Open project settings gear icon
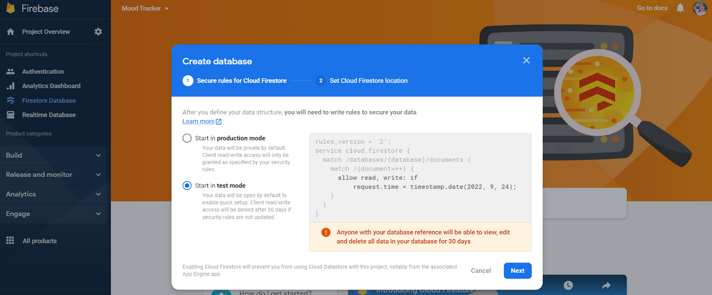712x295 pixels. click(98, 32)
